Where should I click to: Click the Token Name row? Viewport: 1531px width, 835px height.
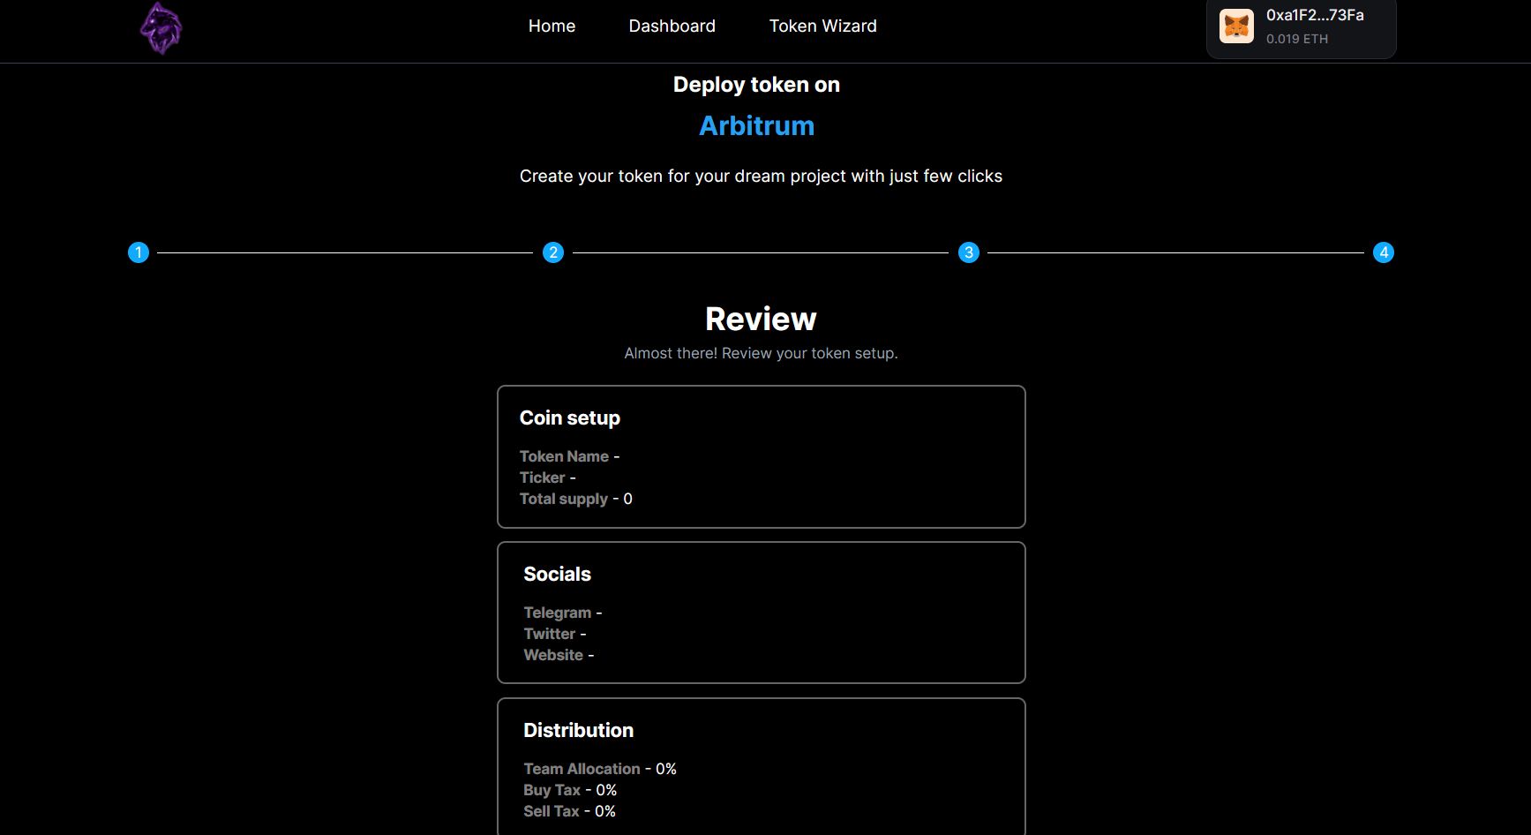pyautogui.click(x=569, y=456)
